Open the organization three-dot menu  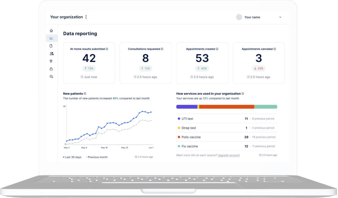coord(86,17)
